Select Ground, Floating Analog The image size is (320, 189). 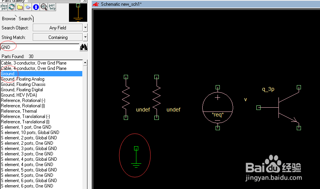pyautogui.click(x=42, y=79)
